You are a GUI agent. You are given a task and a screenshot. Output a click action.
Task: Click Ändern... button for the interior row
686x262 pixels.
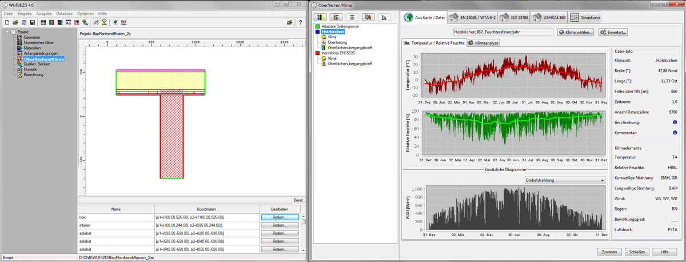point(280,225)
